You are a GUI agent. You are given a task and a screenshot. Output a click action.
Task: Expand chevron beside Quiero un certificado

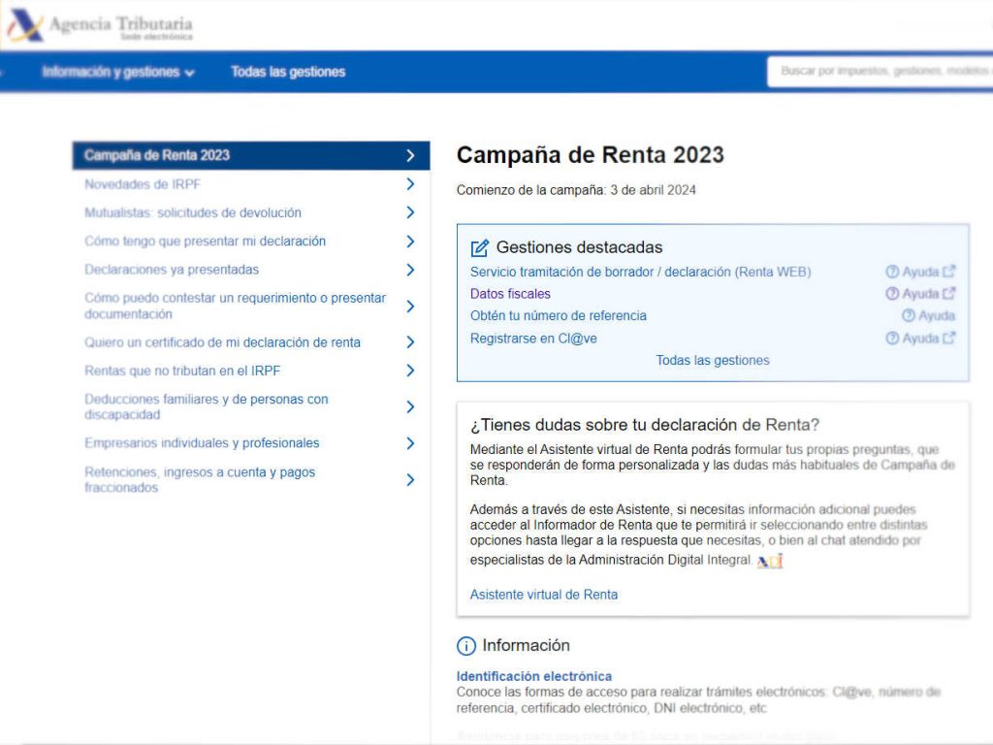point(410,342)
